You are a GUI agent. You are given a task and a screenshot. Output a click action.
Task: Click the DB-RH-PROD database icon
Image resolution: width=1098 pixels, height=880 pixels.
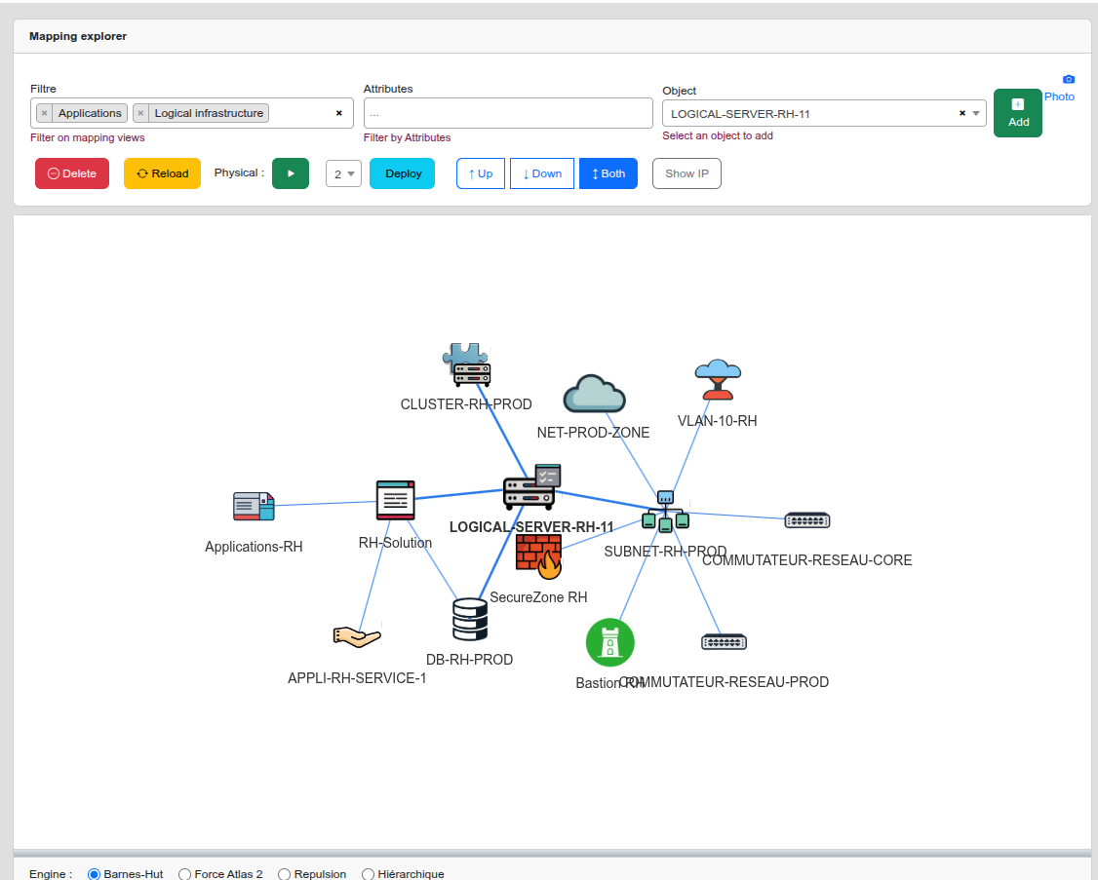coord(469,619)
